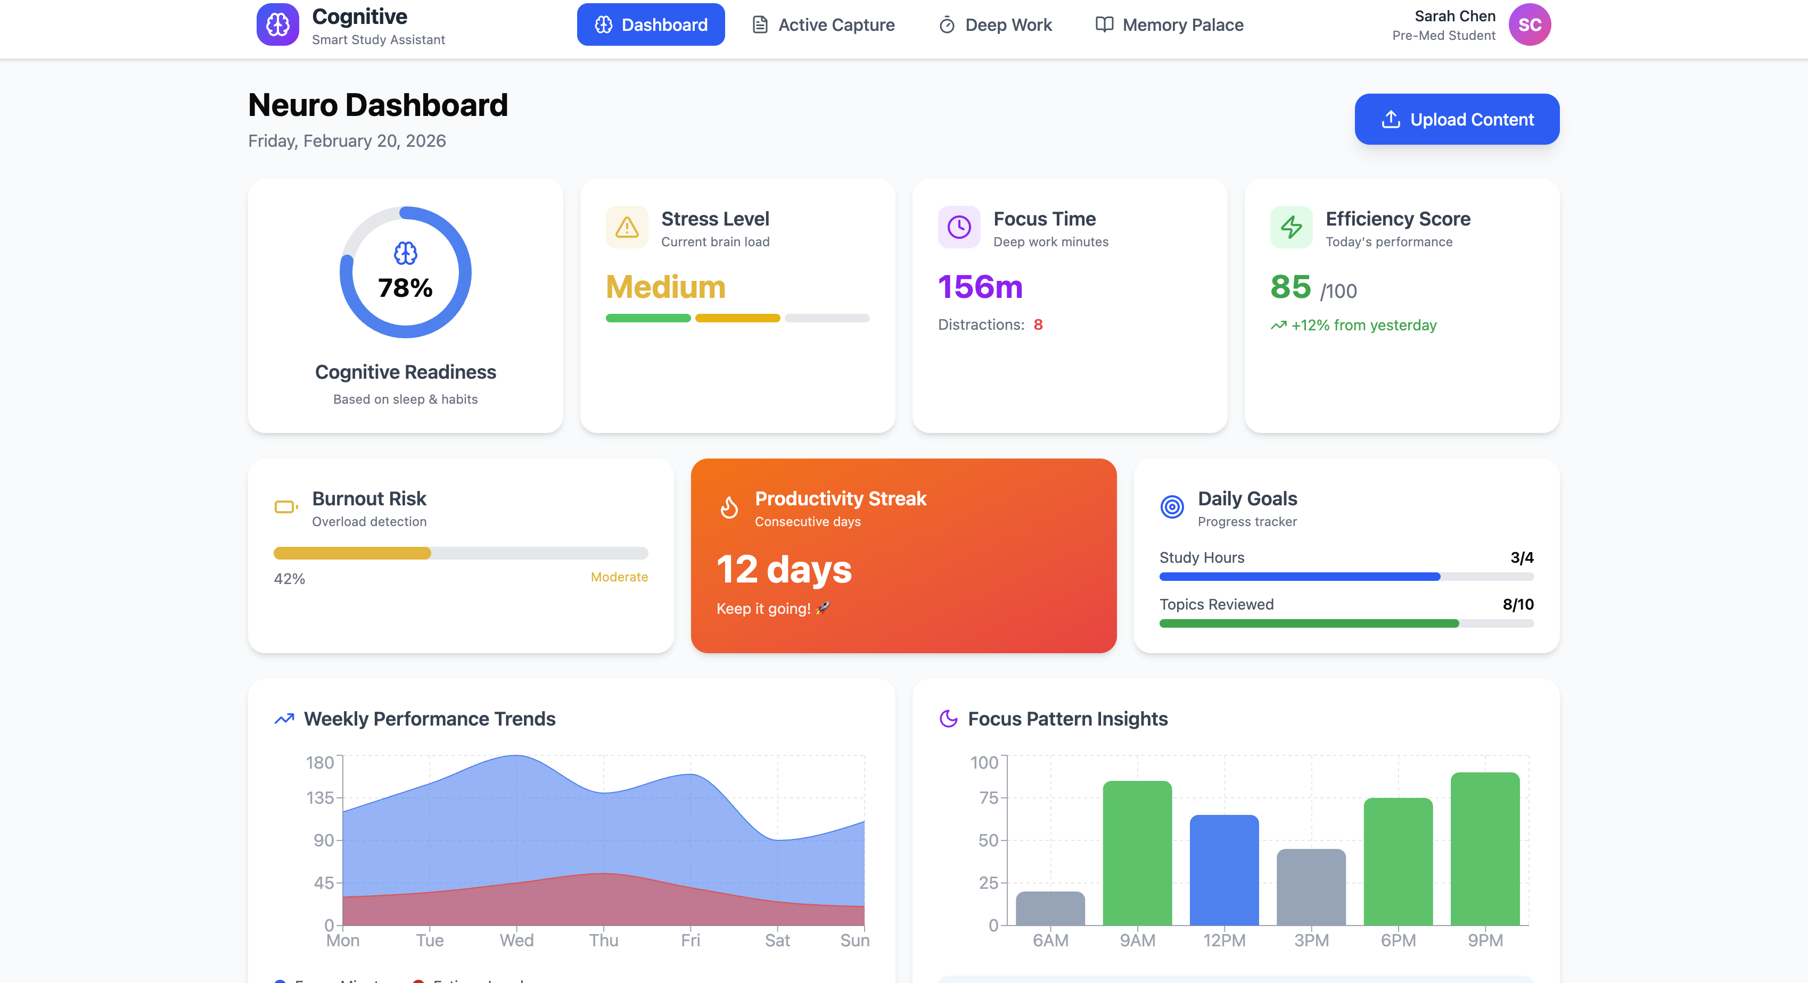Click the Focus Pattern Insights moon icon
This screenshot has width=1808, height=983.
948,719
